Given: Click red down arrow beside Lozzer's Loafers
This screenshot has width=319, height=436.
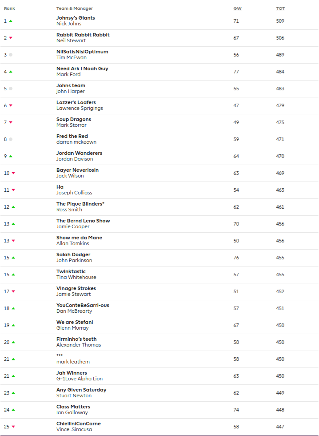Looking at the screenshot, I should click(11, 105).
